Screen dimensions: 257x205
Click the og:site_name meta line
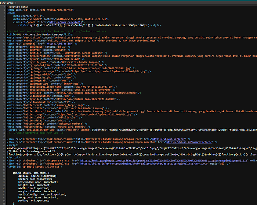click(x=55, y=62)
